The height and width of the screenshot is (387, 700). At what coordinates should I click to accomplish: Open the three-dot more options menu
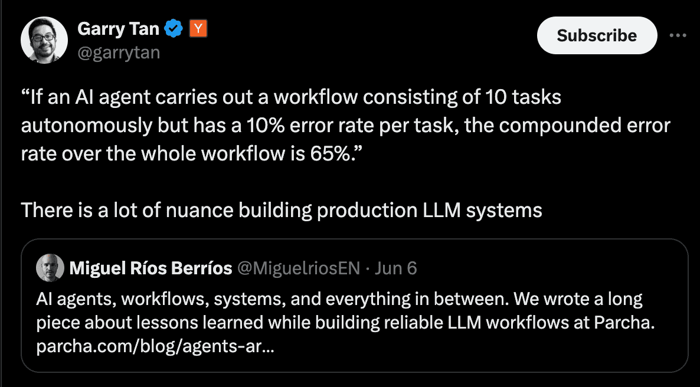(x=678, y=35)
